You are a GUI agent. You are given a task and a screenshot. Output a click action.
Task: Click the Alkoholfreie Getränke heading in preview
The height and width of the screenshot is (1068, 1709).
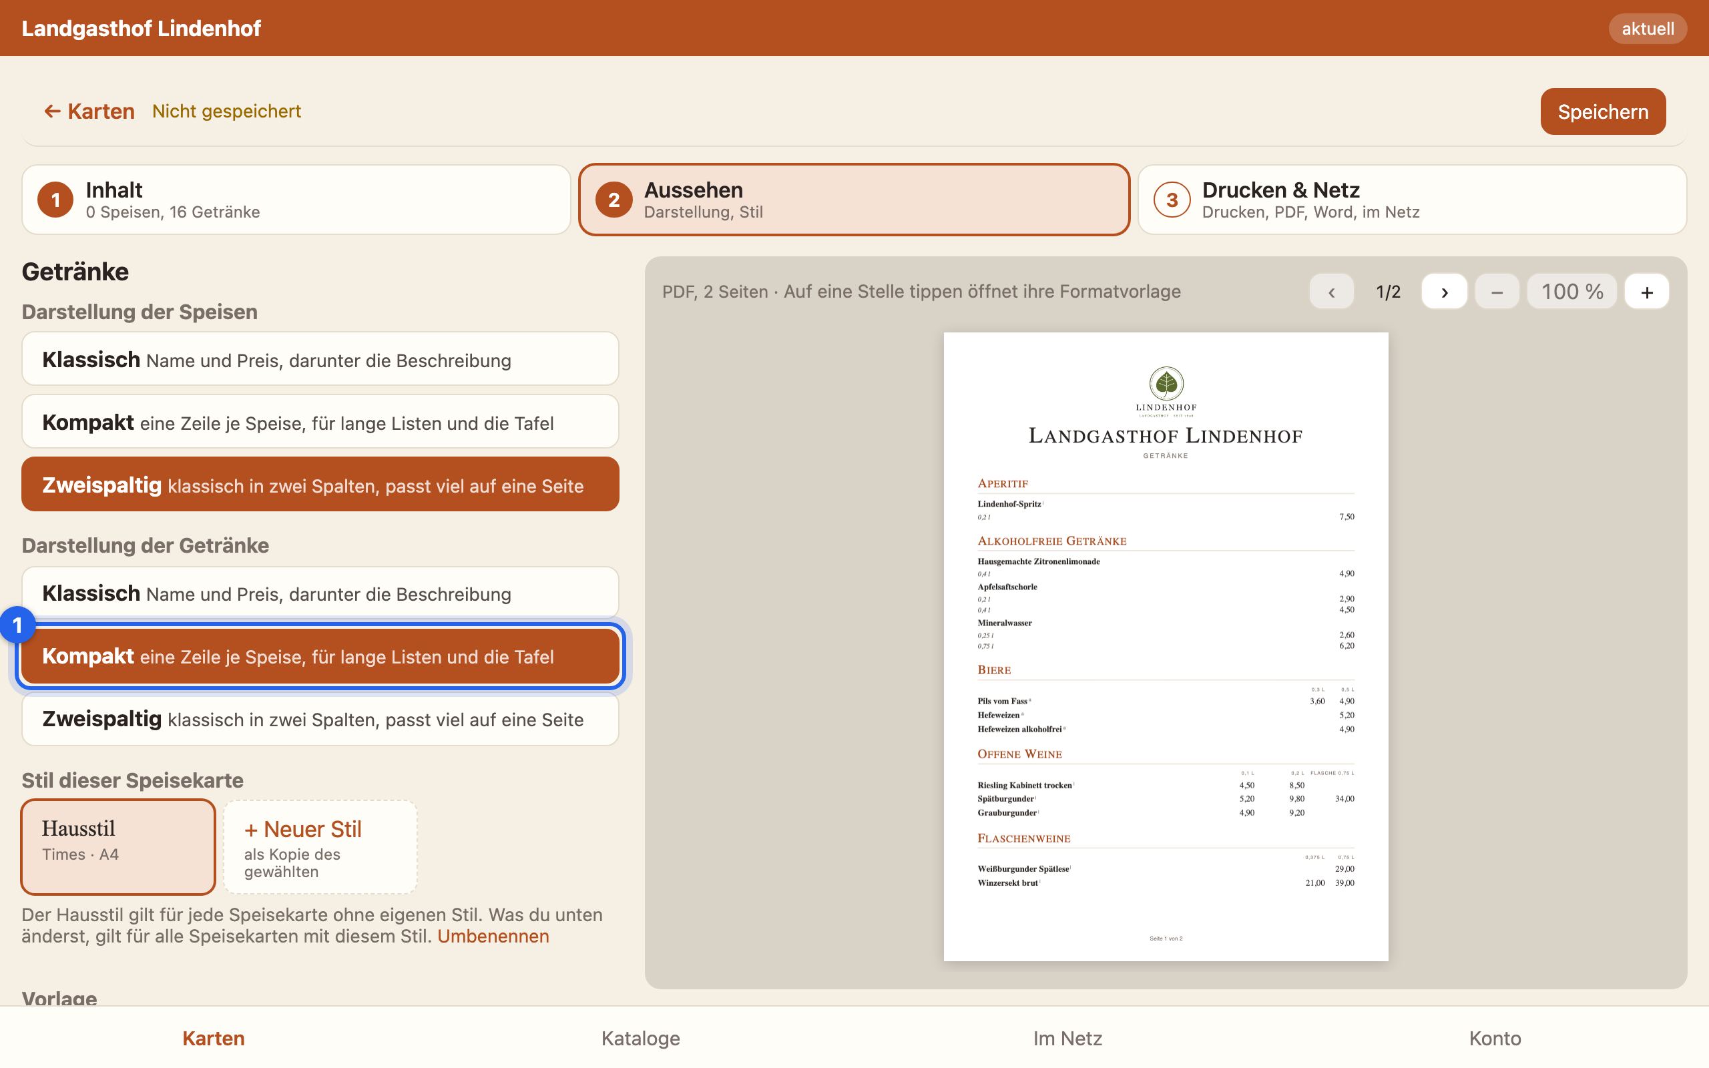tap(1051, 541)
